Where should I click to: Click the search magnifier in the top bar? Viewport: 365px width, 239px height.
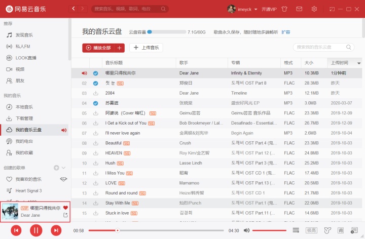163,9
